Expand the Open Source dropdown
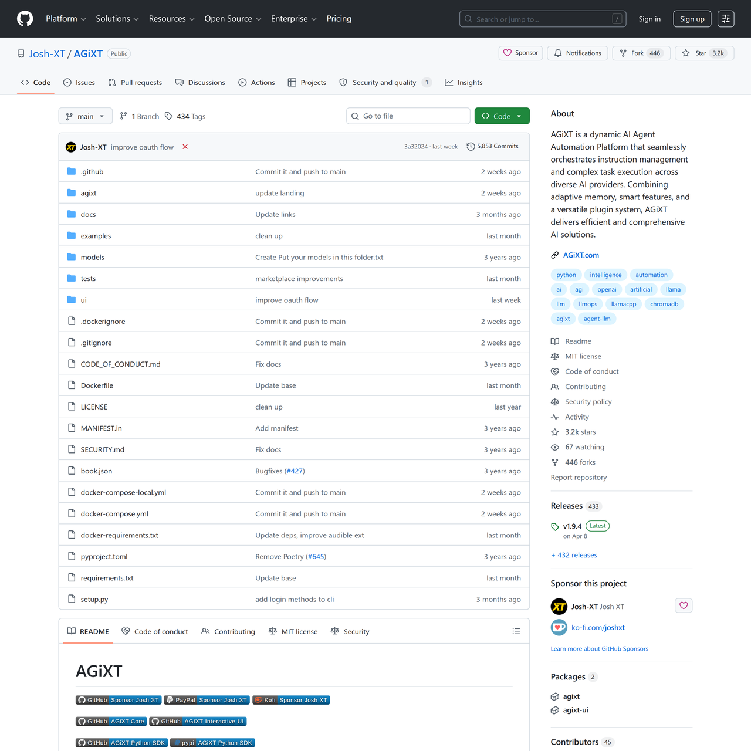The image size is (751, 751). pos(232,19)
